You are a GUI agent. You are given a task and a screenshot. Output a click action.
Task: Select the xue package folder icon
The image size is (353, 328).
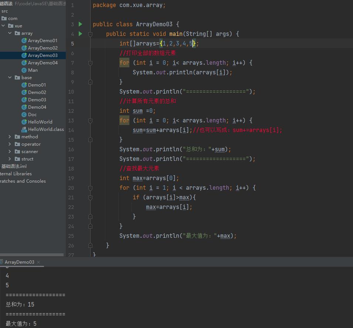pyautogui.click(x=11, y=26)
